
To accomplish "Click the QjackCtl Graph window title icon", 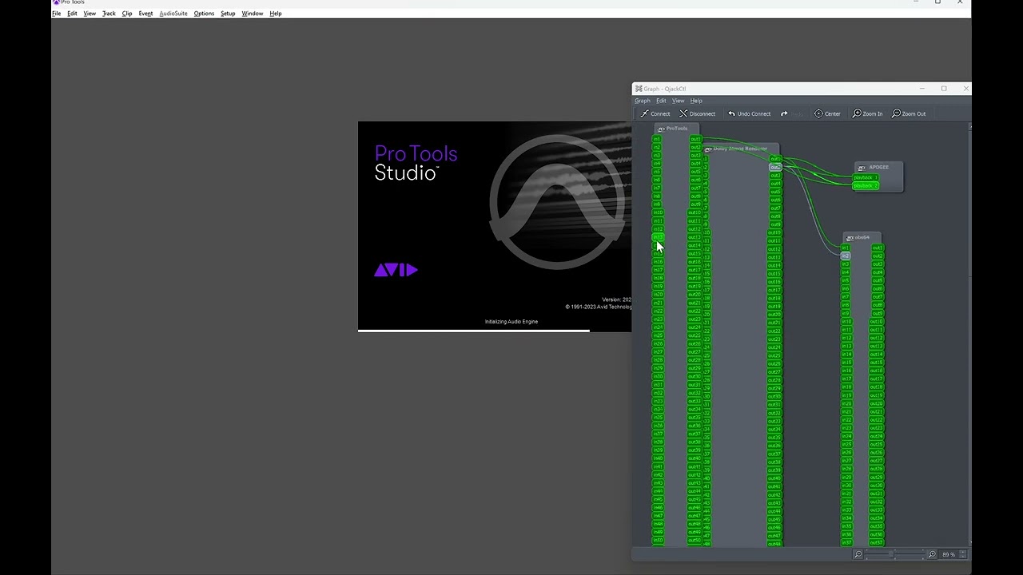I will [639, 89].
